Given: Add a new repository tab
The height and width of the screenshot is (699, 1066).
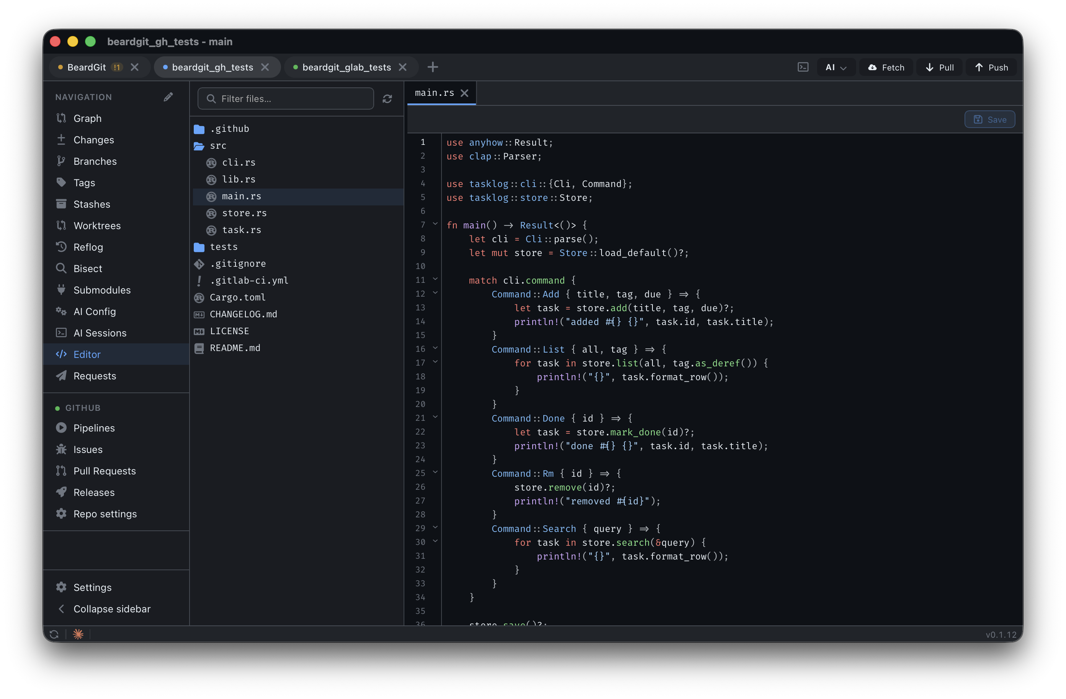Looking at the screenshot, I should tap(433, 67).
